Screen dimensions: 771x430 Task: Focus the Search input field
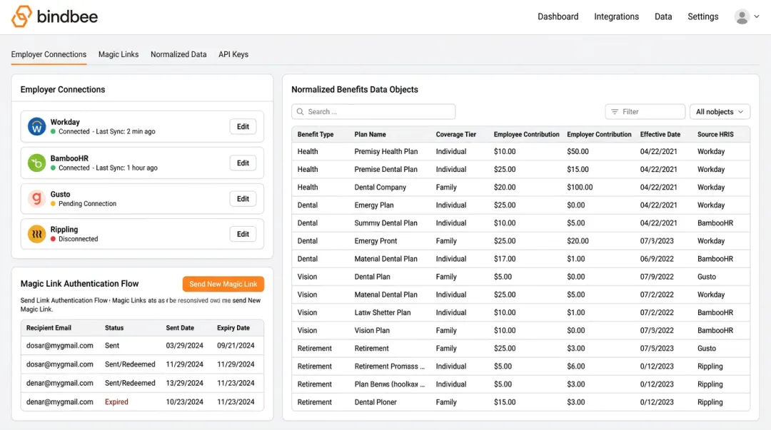coord(373,111)
